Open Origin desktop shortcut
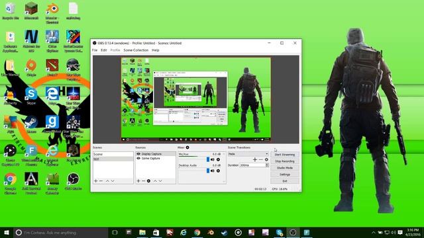This screenshot has height=238, width=424. tap(31, 67)
